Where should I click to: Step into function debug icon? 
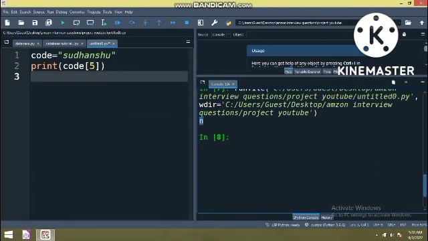146,23
